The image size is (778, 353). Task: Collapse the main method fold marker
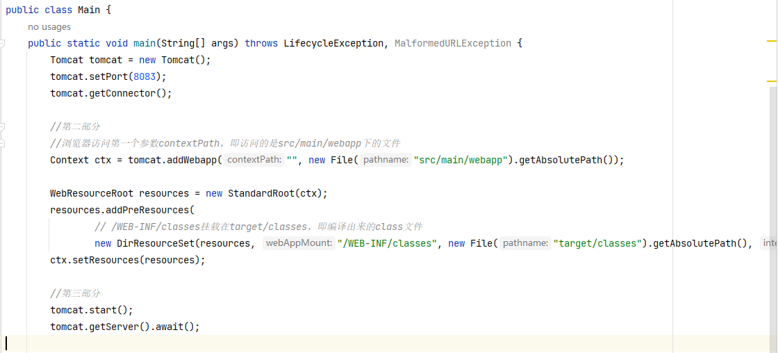[x=3, y=43]
